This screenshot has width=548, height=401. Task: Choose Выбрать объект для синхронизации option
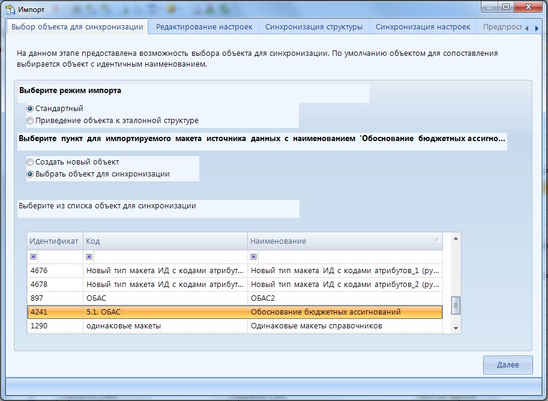pyautogui.click(x=30, y=174)
